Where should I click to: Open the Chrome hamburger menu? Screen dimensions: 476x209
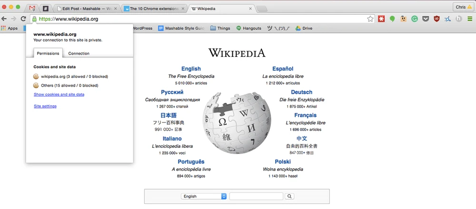click(469, 19)
